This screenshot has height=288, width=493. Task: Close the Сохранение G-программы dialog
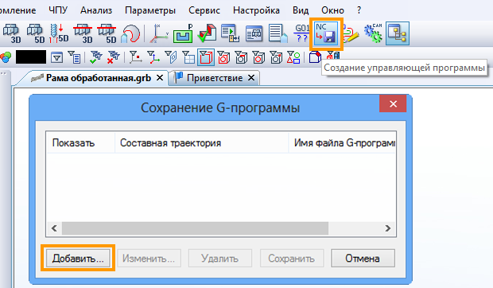click(393, 103)
